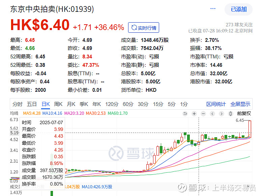This screenshot has height=196, width=264.
Task: Switch to the 30分 interval tab
Action: click(143, 104)
